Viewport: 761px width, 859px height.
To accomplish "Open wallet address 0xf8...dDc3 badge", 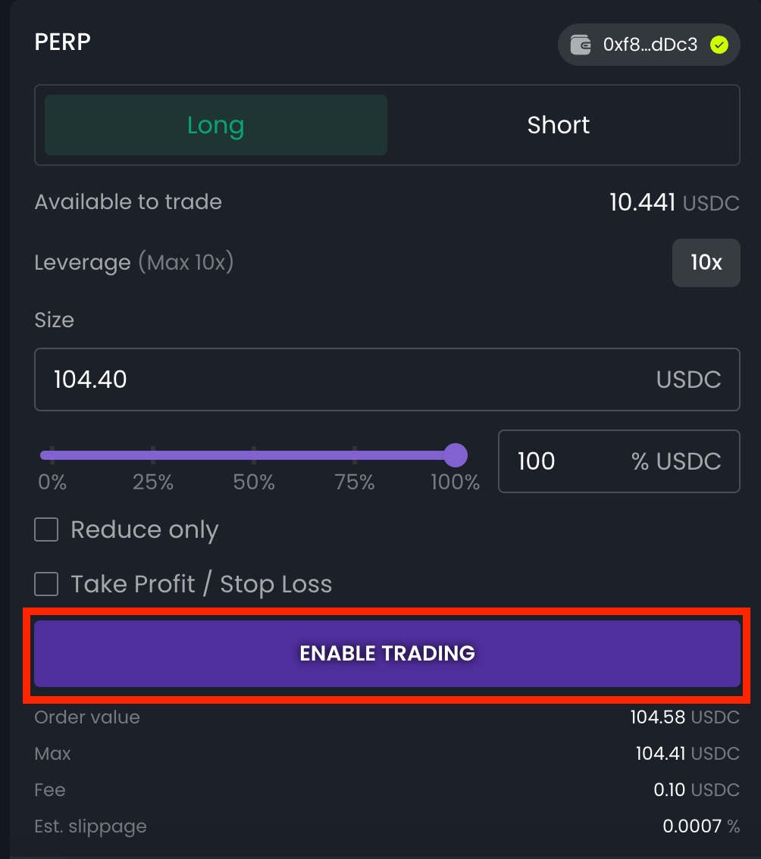I will coord(650,45).
